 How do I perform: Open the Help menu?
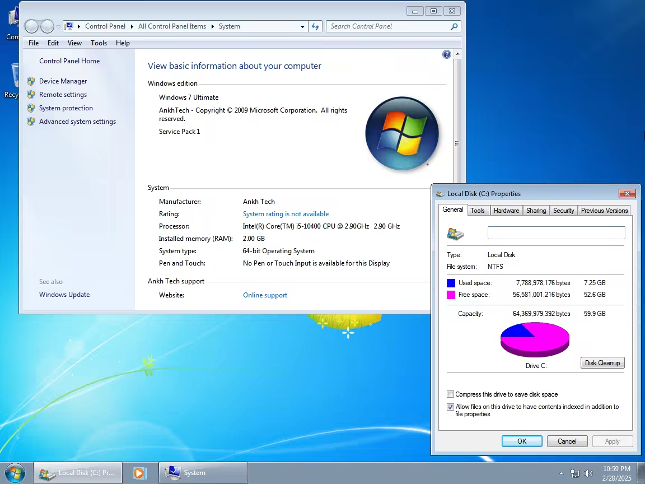click(123, 43)
